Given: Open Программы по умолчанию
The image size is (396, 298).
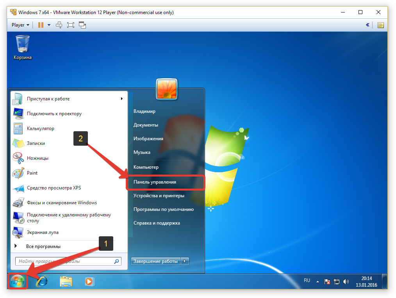Looking at the screenshot, I should pos(164,209).
